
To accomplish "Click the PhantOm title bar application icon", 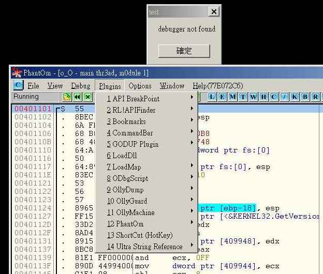I will [x=17, y=73].
